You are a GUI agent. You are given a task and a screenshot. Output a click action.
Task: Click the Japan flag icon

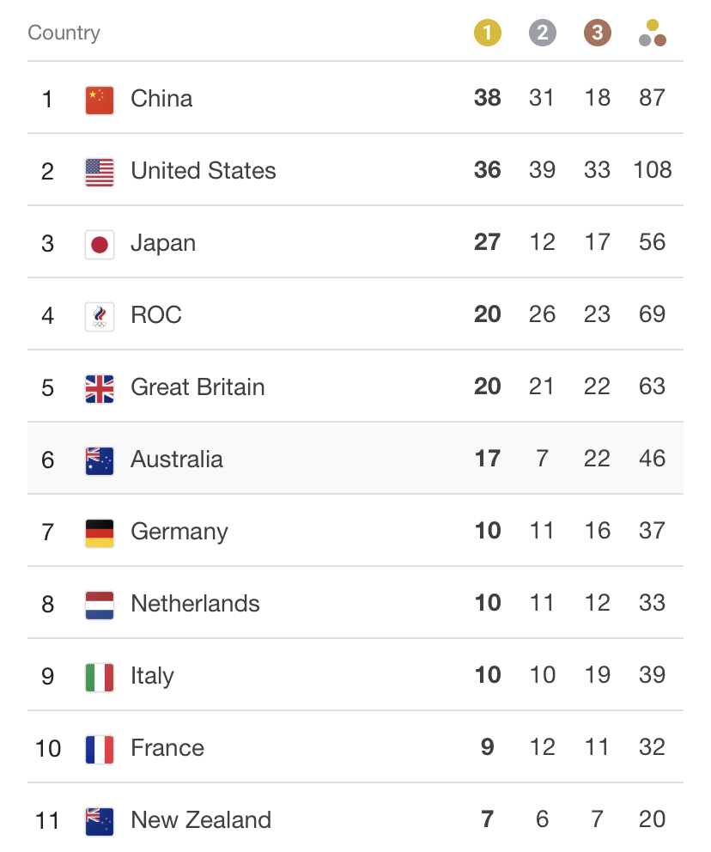pyautogui.click(x=100, y=245)
